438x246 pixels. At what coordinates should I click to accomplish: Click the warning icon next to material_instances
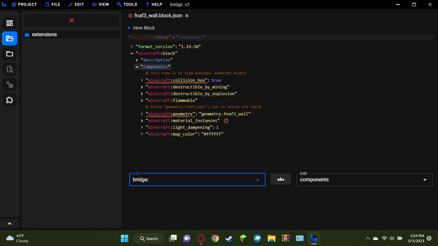click(x=226, y=121)
